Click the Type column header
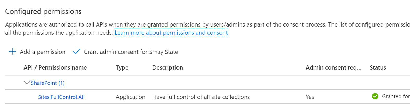The image size is (410, 112). 122,67
